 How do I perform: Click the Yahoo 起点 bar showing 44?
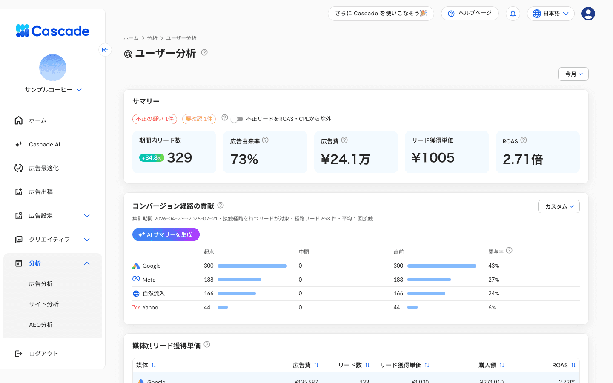click(223, 307)
